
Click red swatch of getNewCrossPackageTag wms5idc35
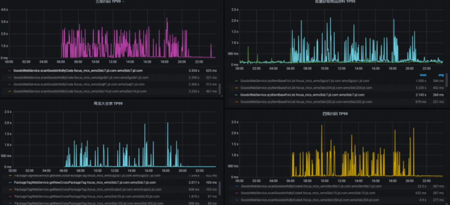pyautogui.click(x=10, y=196)
